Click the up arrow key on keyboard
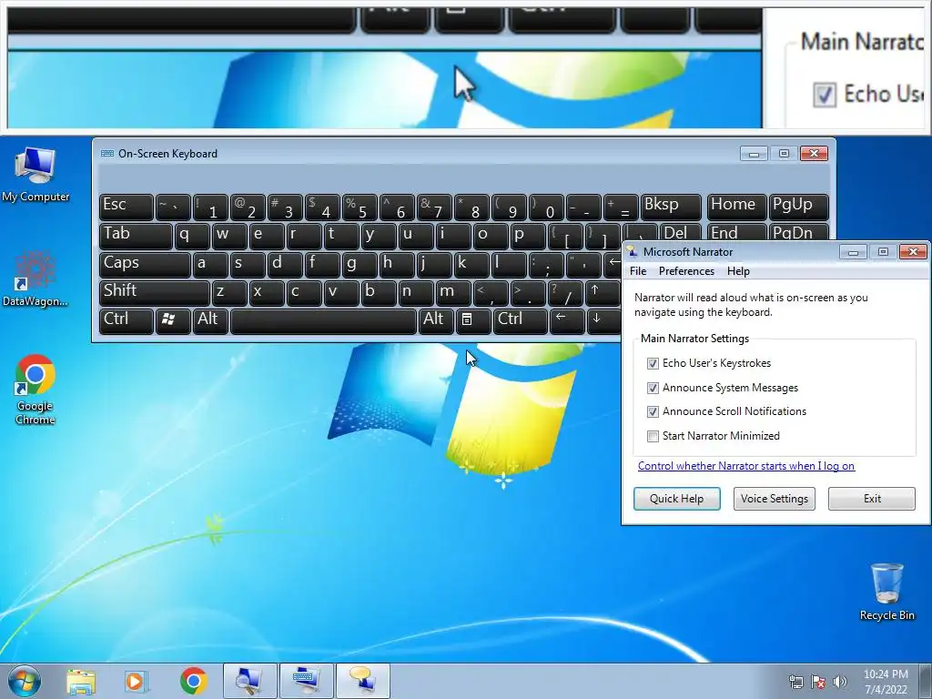The image size is (932, 699). (603, 292)
